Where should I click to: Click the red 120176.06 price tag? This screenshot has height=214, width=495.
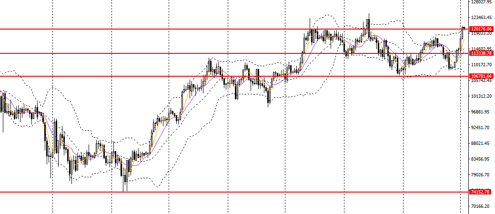coord(481,29)
